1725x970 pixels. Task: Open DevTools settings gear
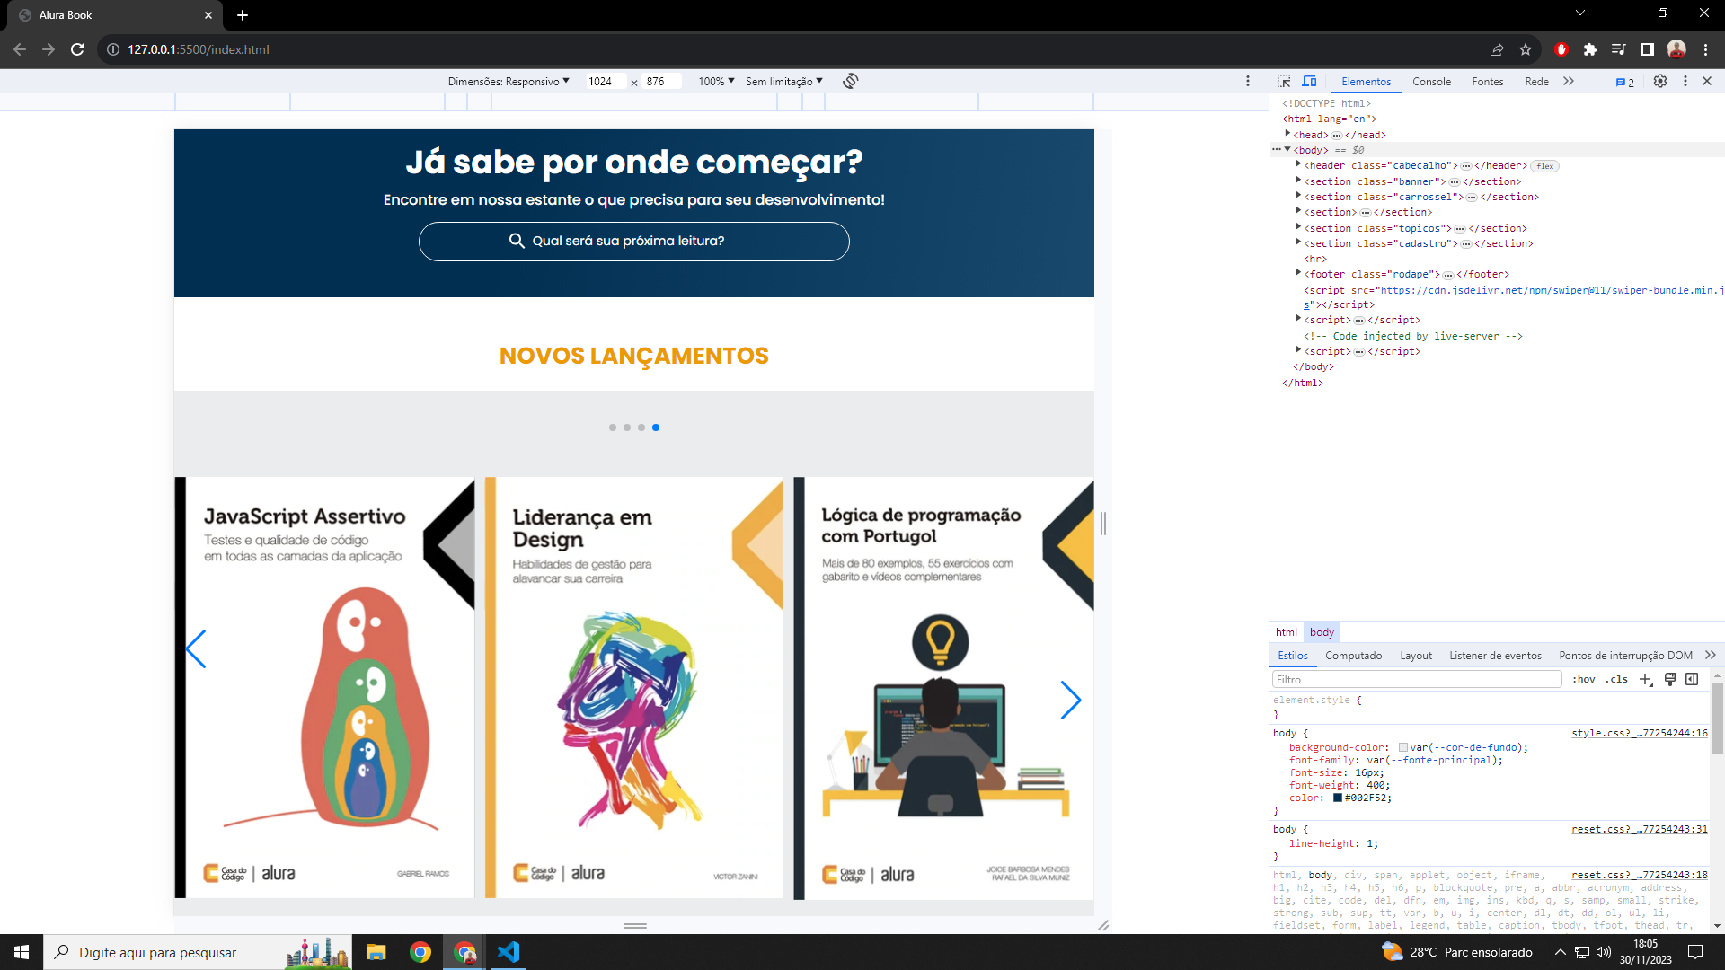1660,81
